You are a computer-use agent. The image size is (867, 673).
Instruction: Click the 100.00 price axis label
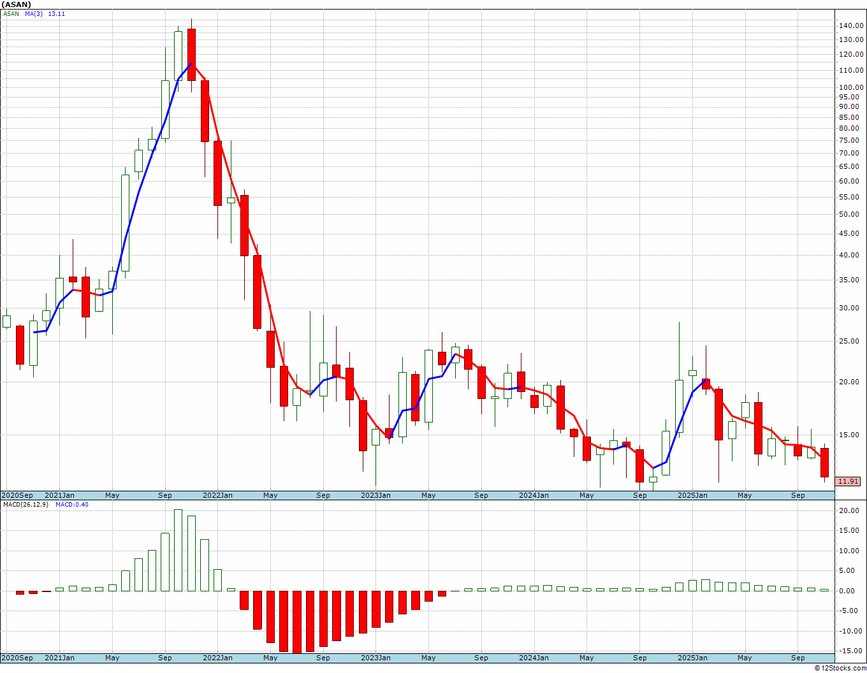852,87
